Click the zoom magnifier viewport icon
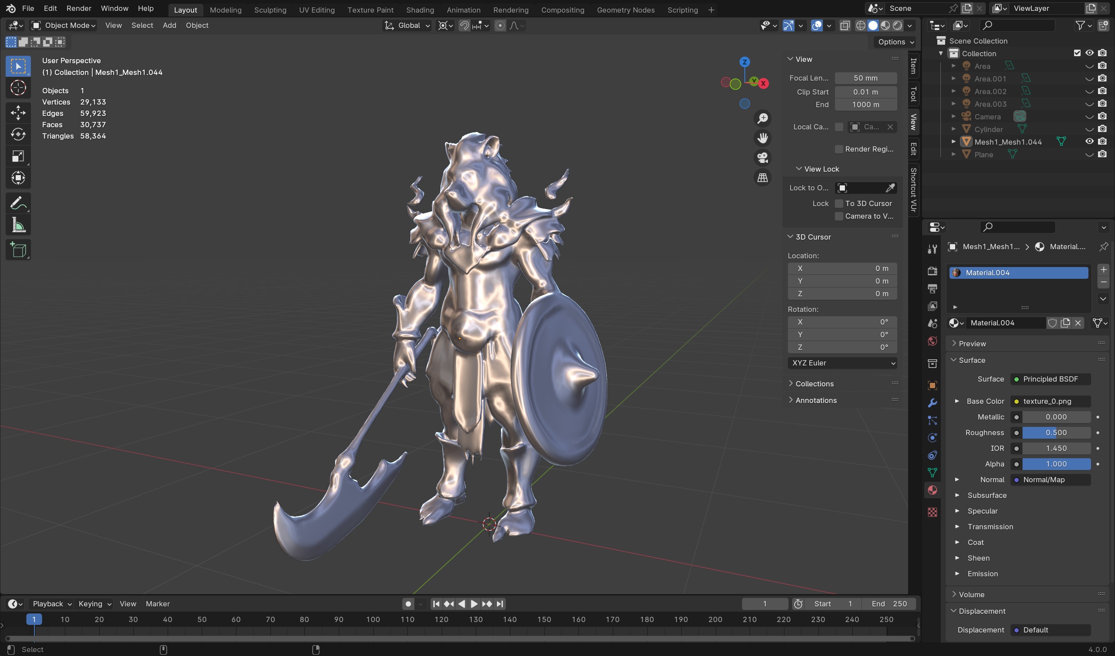This screenshot has height=656, width=1115. [x=762, y=118]
